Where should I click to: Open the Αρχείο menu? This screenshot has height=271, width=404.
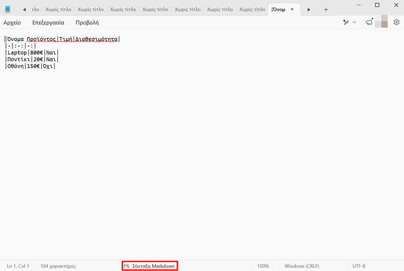pyautogui.click(x=12, y=23)
